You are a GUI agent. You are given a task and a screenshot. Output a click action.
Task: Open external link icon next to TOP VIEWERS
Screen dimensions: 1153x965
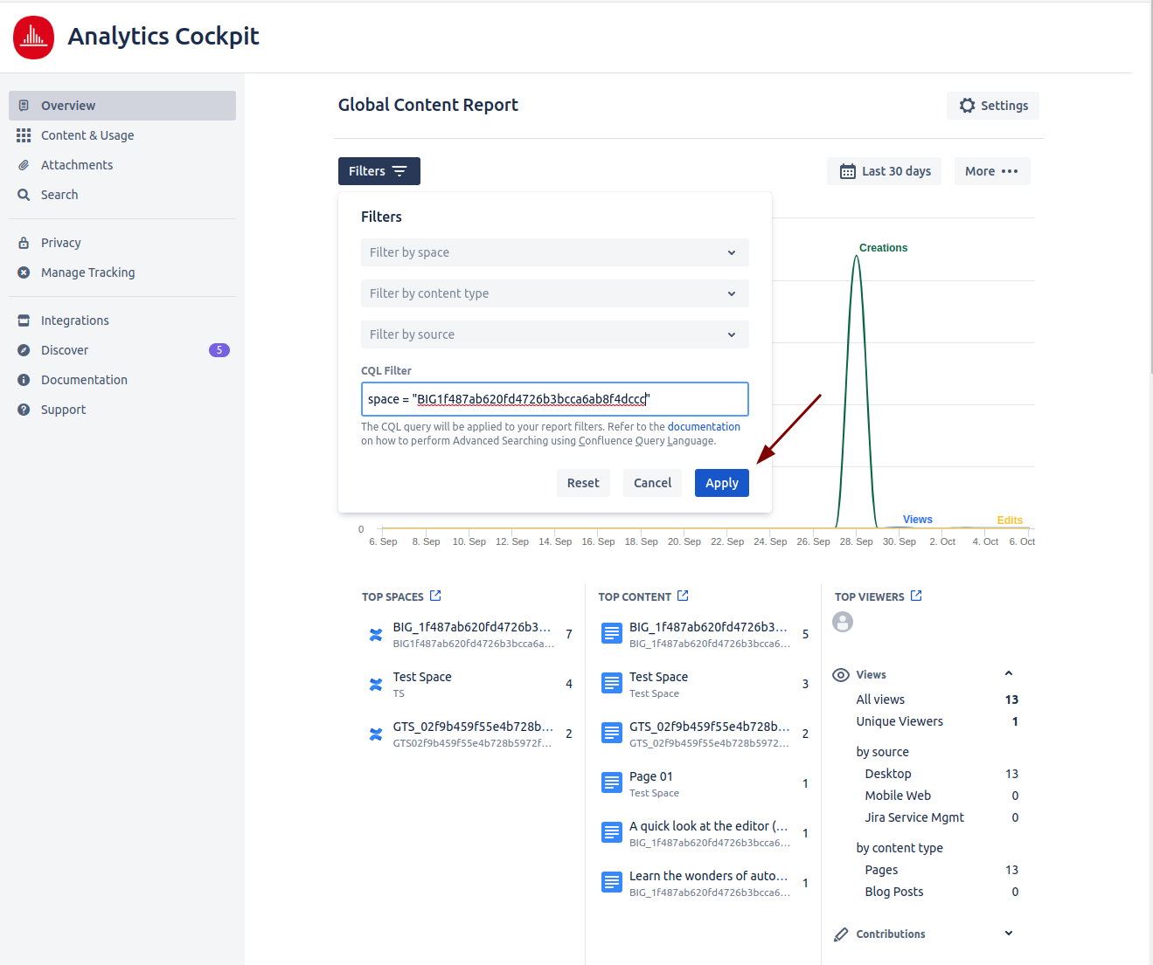coord(916,596)
